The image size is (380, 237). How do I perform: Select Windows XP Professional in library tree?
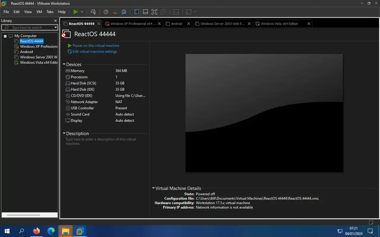point(39,47)
